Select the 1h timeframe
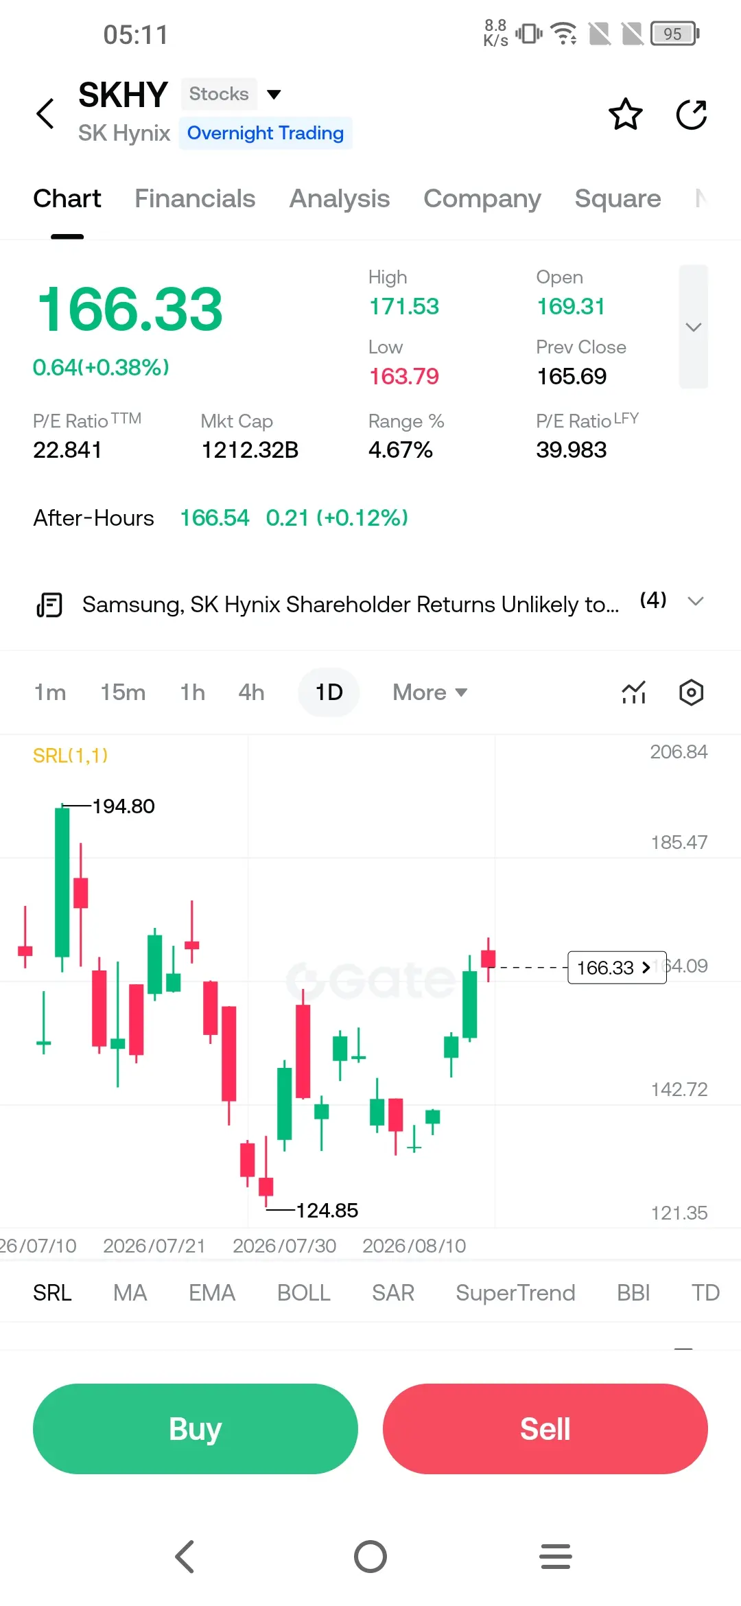This screenshot has height=1606, width=741. click(193, 692)
